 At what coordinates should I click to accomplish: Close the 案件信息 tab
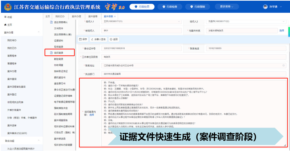115,16
